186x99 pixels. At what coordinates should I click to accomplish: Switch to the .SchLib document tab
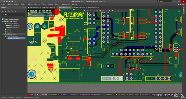click(79, 7)
